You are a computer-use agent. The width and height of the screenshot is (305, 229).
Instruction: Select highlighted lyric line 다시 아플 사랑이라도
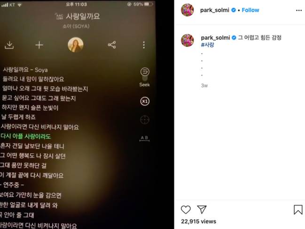(25, 136)
